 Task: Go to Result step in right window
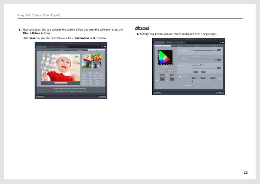(214, 46)
